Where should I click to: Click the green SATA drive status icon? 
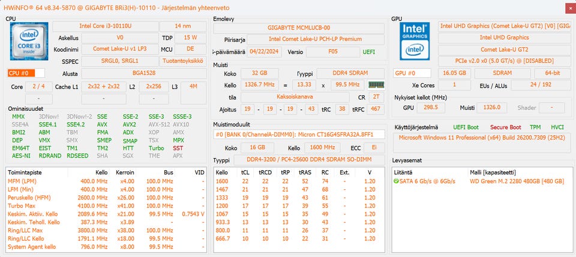[x=395, y=181]
